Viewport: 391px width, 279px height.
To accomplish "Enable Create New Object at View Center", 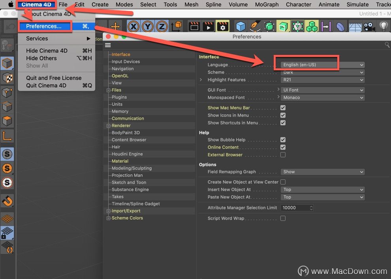I will pos(283,182).
